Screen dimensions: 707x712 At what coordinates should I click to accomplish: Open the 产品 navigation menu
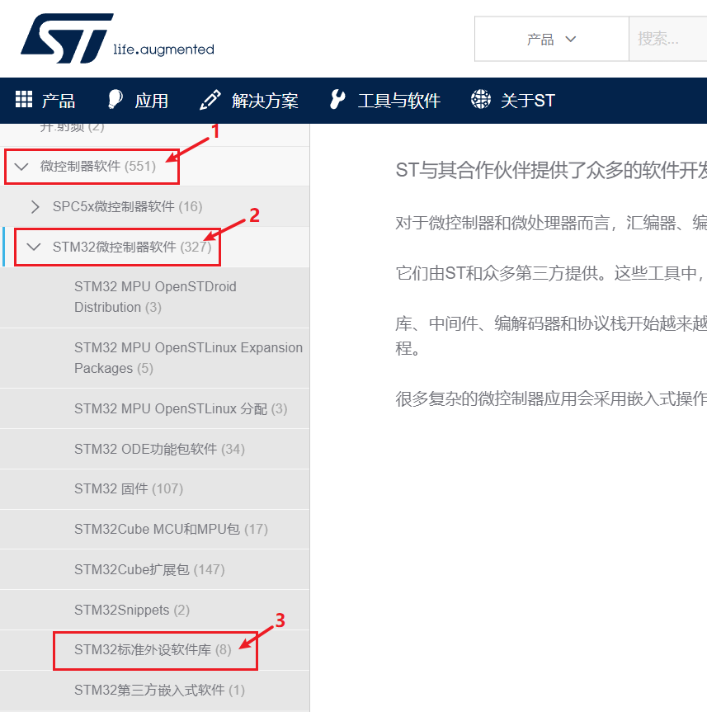pyautogui.click(x=59, y=101)
